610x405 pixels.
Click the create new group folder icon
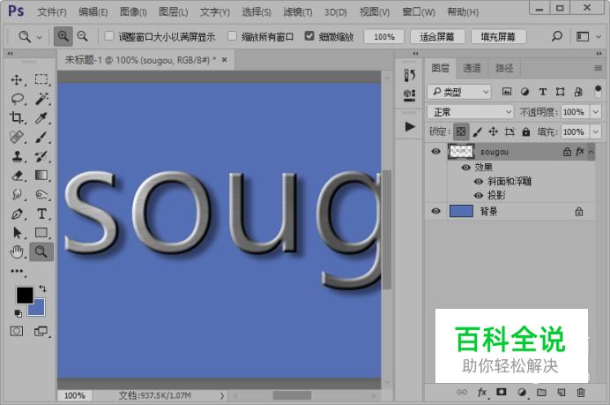click(x=541, y=393)
